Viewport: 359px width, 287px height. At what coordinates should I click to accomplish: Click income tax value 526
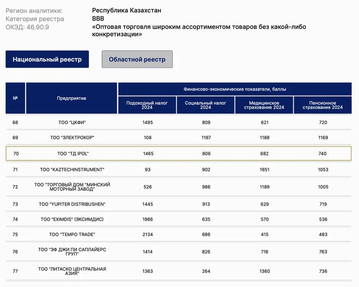[148, 187]
